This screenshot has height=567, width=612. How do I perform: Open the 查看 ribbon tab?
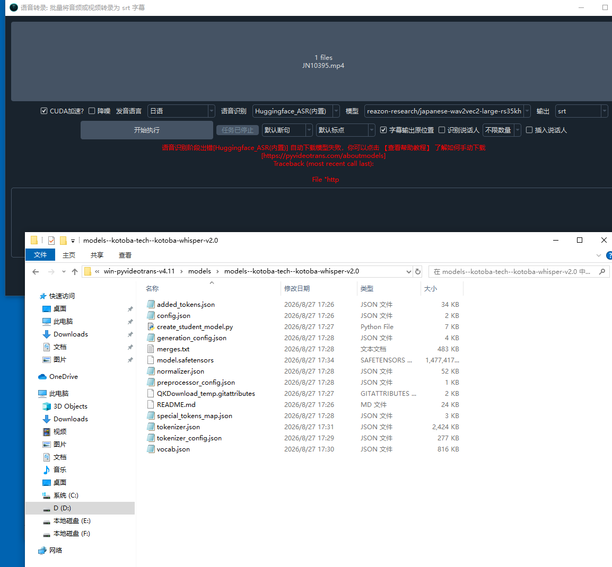(125, 255)
